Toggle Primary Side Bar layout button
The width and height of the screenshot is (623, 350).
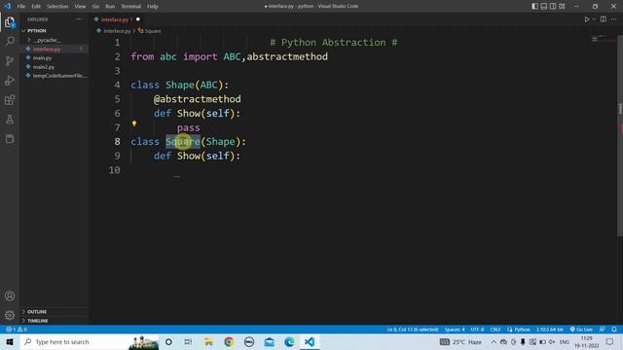coord(534,6)
